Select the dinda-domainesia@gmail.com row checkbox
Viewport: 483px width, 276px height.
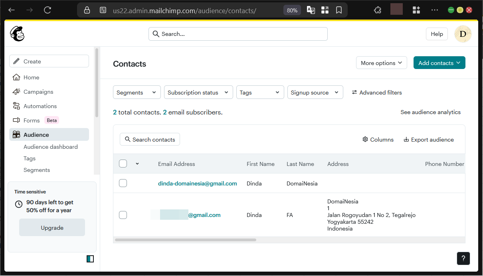pyautogui.click(x=123, y=183)
